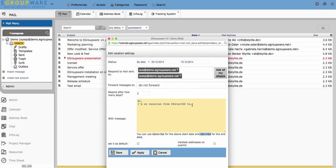Open the Search item in top bar
Viewport: 336px width, 168px height.
click(x=159, y=5)
